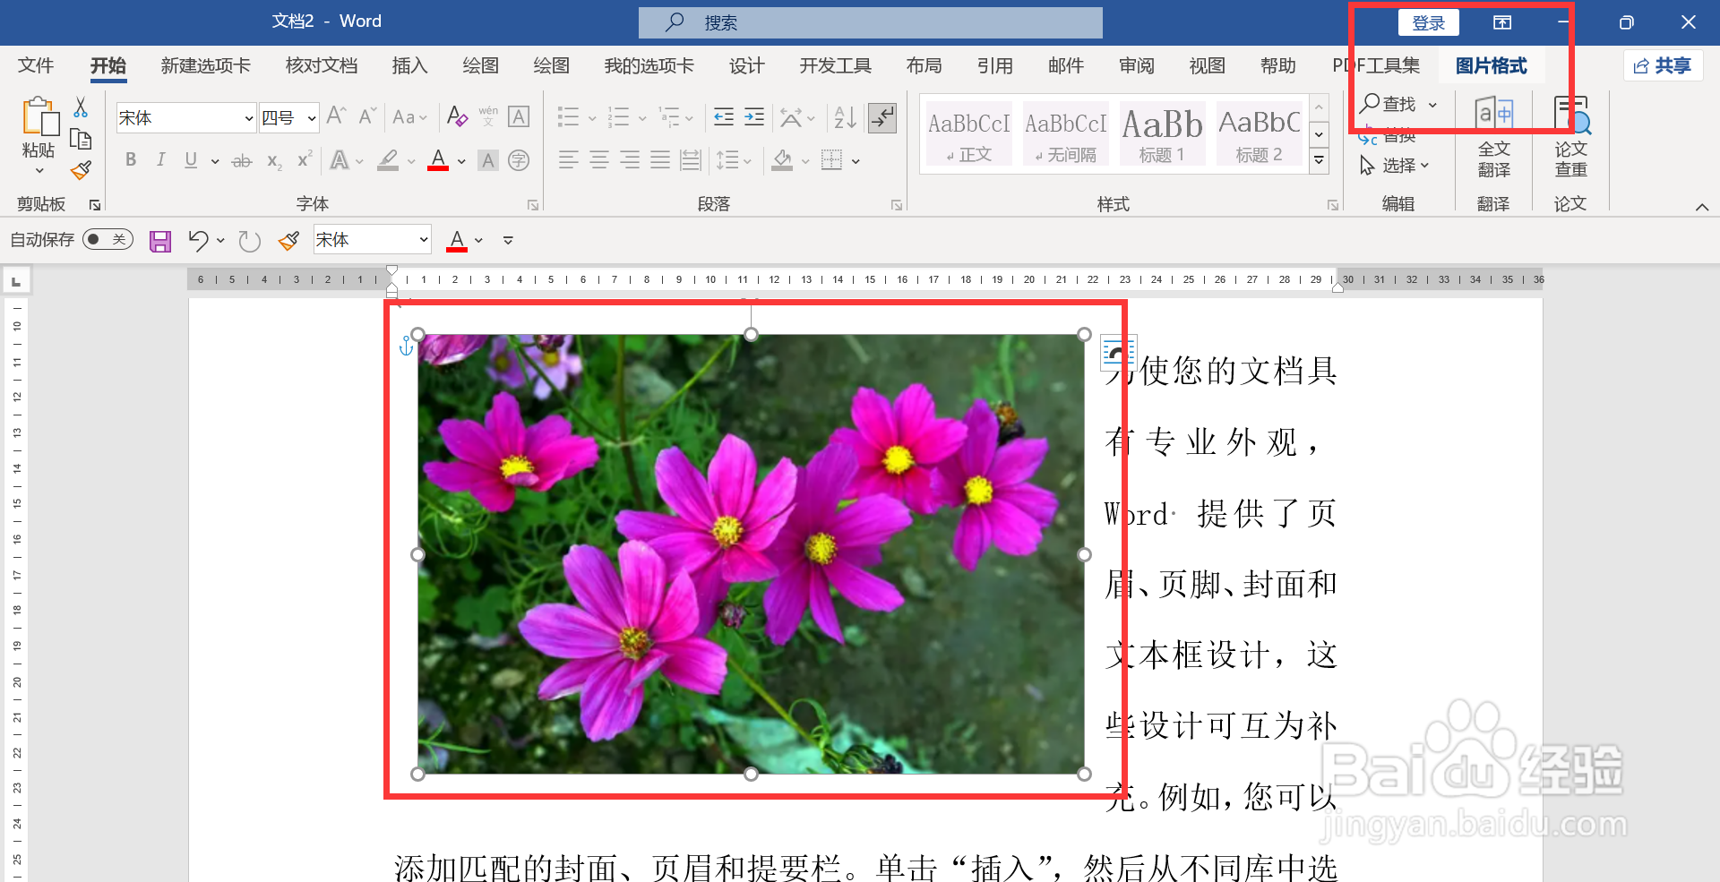Image resolution: width=1720 pixels, height=882 pixels.
Task: Toggle italic formatting
Action: pos(160,159)
